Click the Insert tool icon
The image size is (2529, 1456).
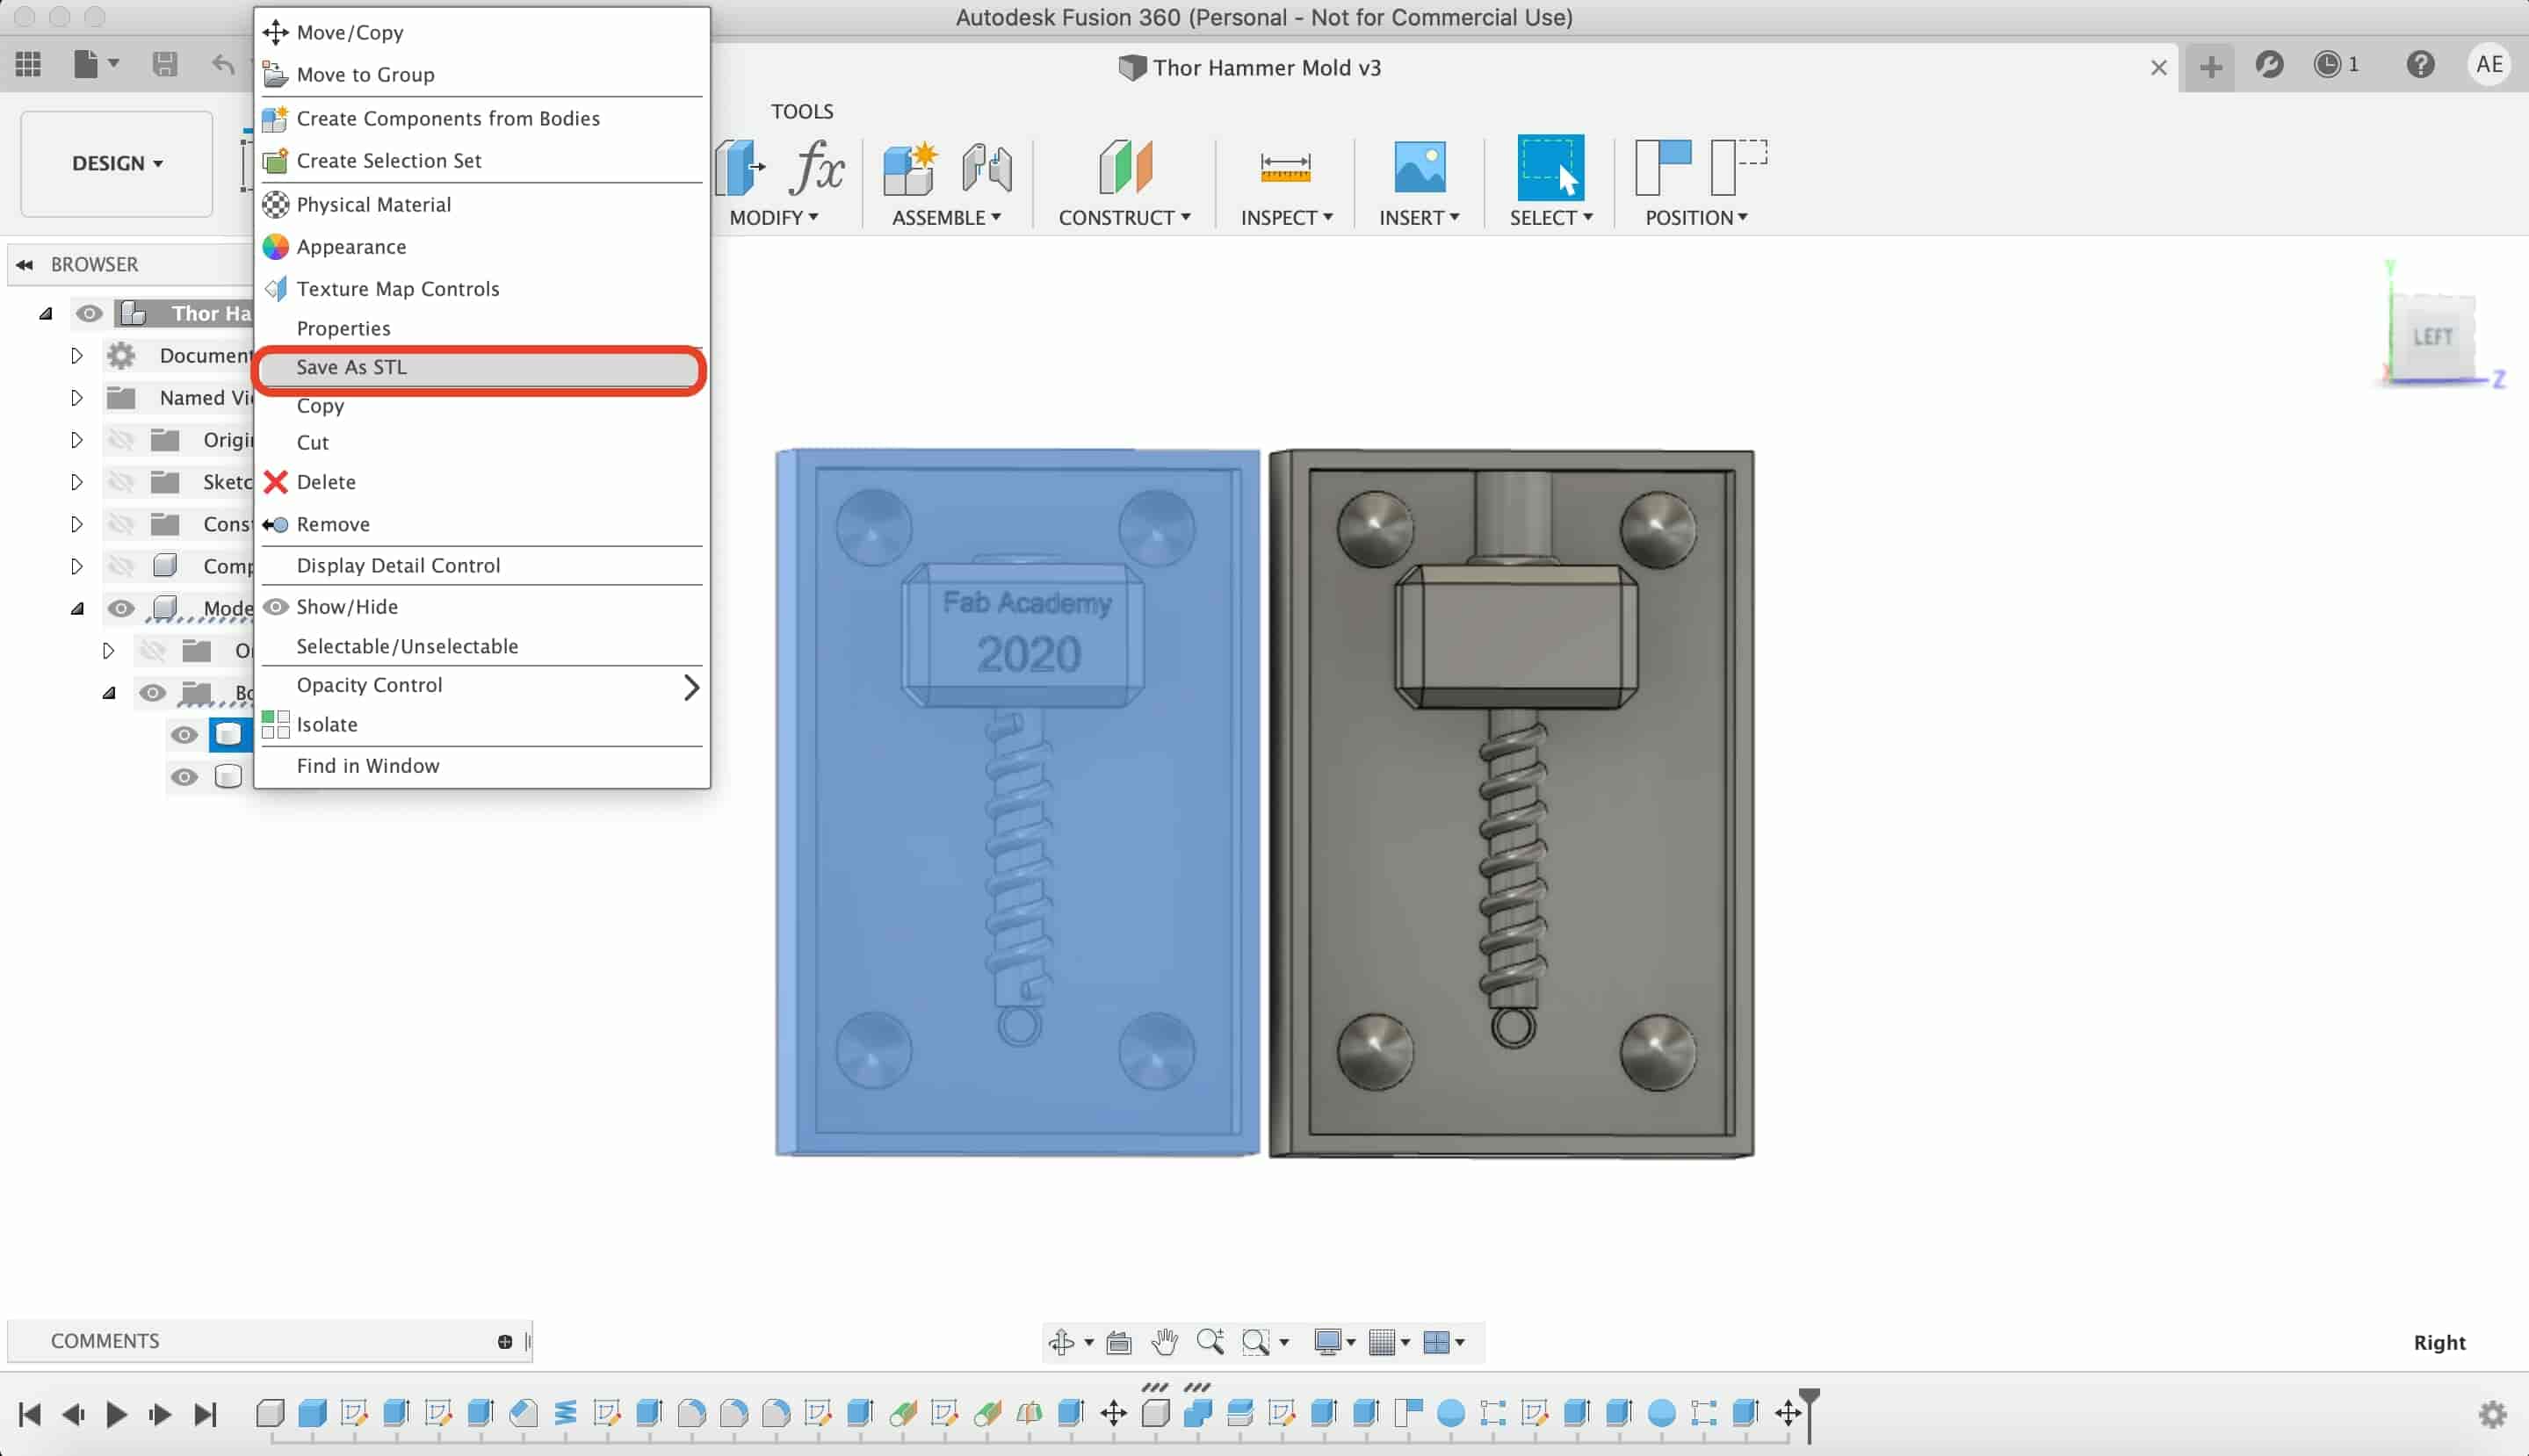[1418, 167]
